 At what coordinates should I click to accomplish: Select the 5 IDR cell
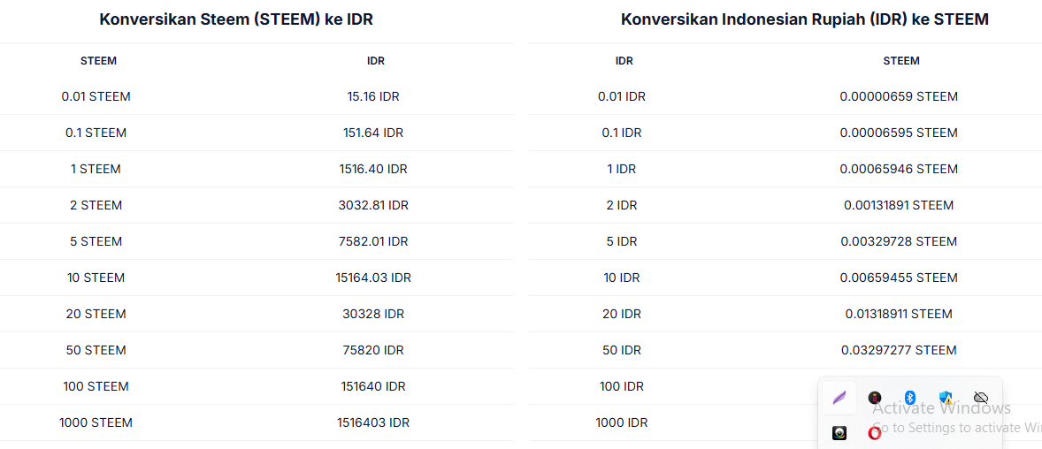[621, 241]
